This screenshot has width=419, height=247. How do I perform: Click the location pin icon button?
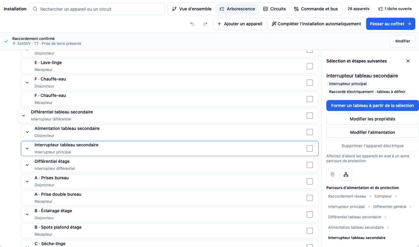pos(332,174)
